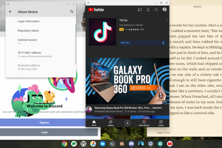Click the back arrow in the Settings window title bar
Viewport: 222px width, 148px height.
click(x=8, y=4)
